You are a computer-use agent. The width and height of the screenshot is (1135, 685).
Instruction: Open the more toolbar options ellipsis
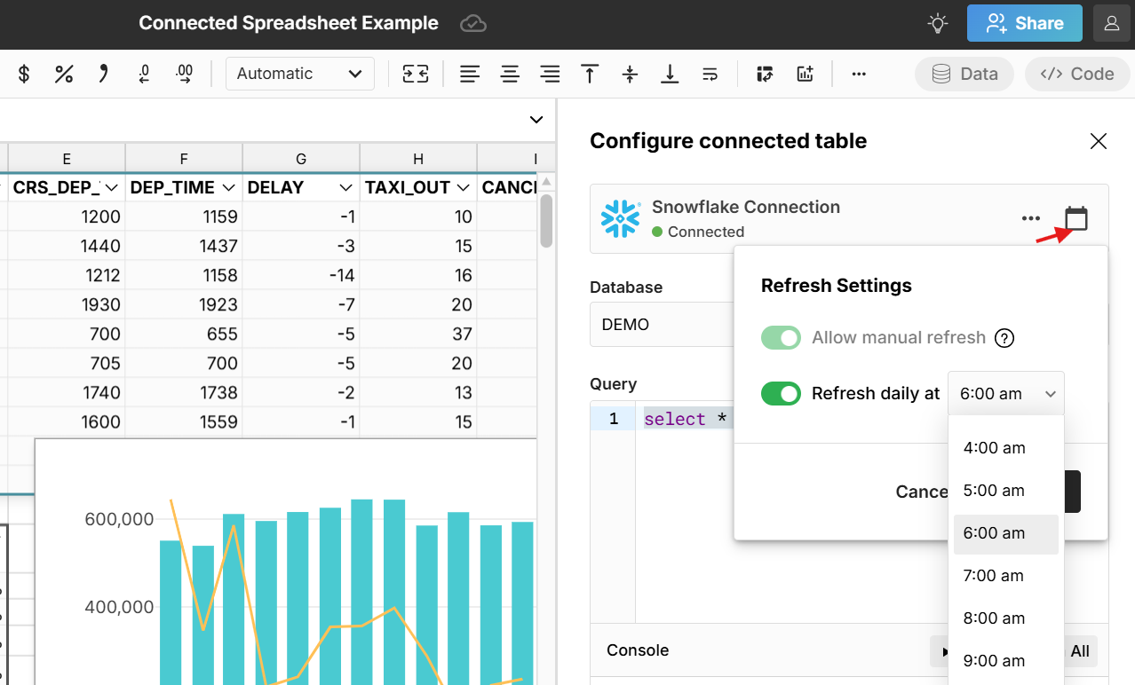pos(858,74)
